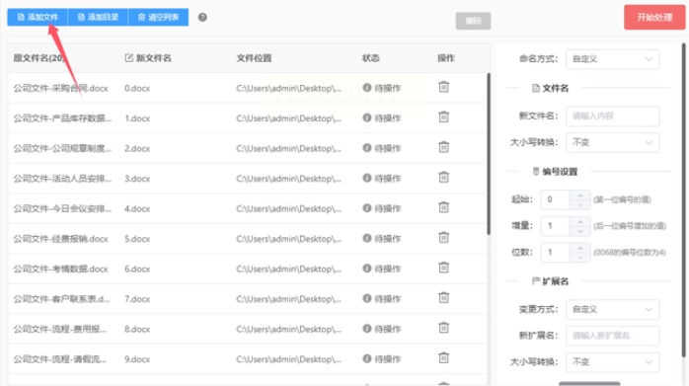689x386 pixels.
Task: Click the trash icon for 0.docx row
Action: (444, 87)
